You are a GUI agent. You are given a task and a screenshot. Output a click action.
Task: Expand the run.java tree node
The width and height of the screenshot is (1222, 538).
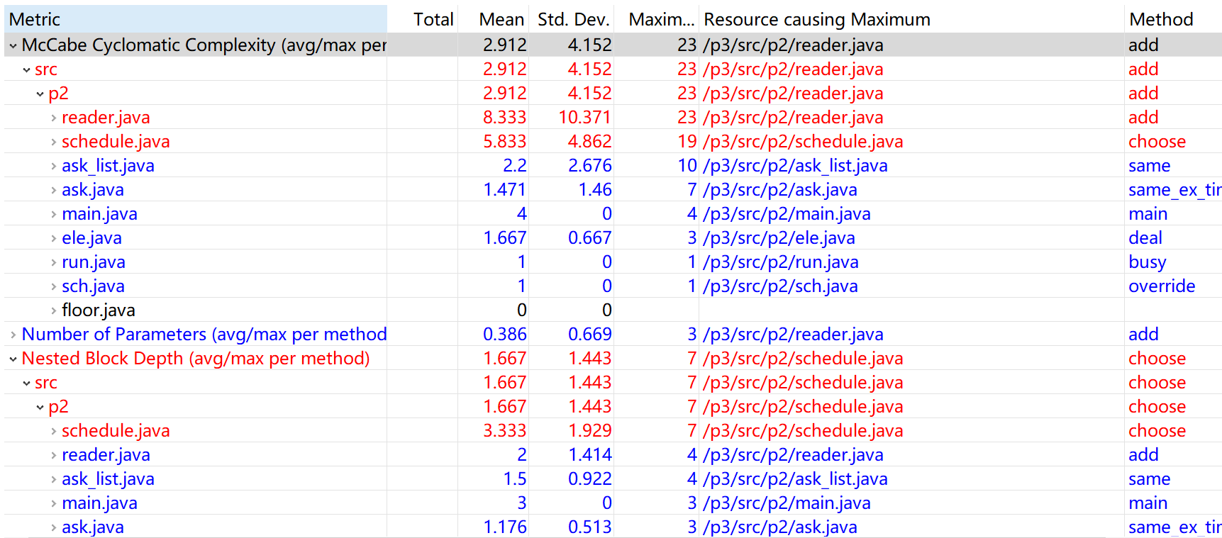coord(53,262)
